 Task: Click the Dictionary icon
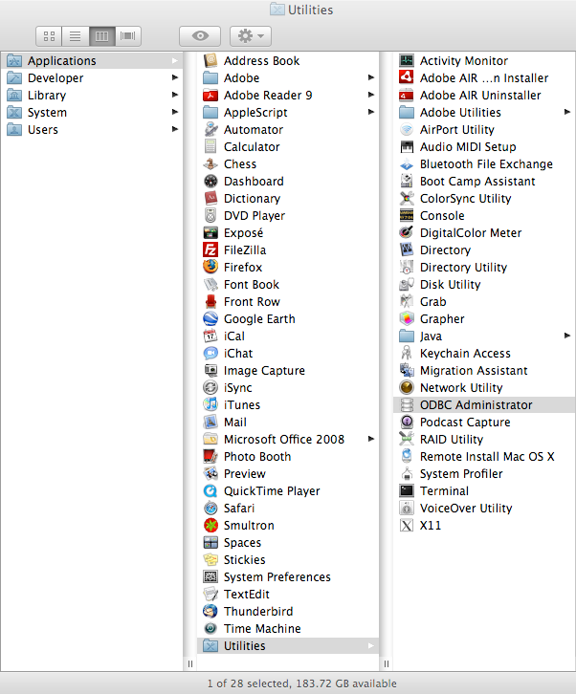tap(210, 198)
